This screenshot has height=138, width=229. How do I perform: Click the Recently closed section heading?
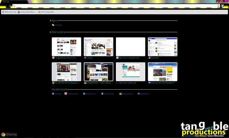click(59, 89)
